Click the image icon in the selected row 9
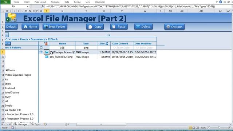The width and height of the screenshot is (233, 131). click(x=47, y=52)
